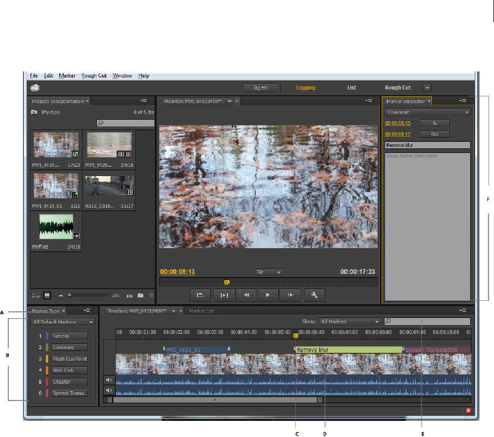
Task: Switch Project panel to list view
Action: pyautogui.click(x=36, y=296)
